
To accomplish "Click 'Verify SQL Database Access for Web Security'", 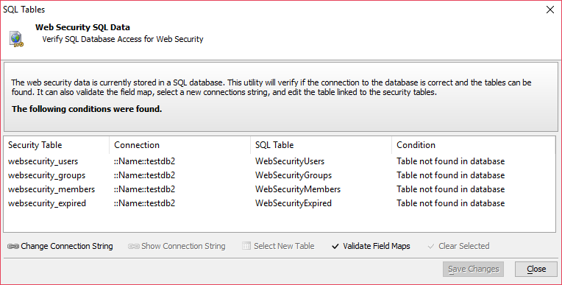I will coord(123,39).
